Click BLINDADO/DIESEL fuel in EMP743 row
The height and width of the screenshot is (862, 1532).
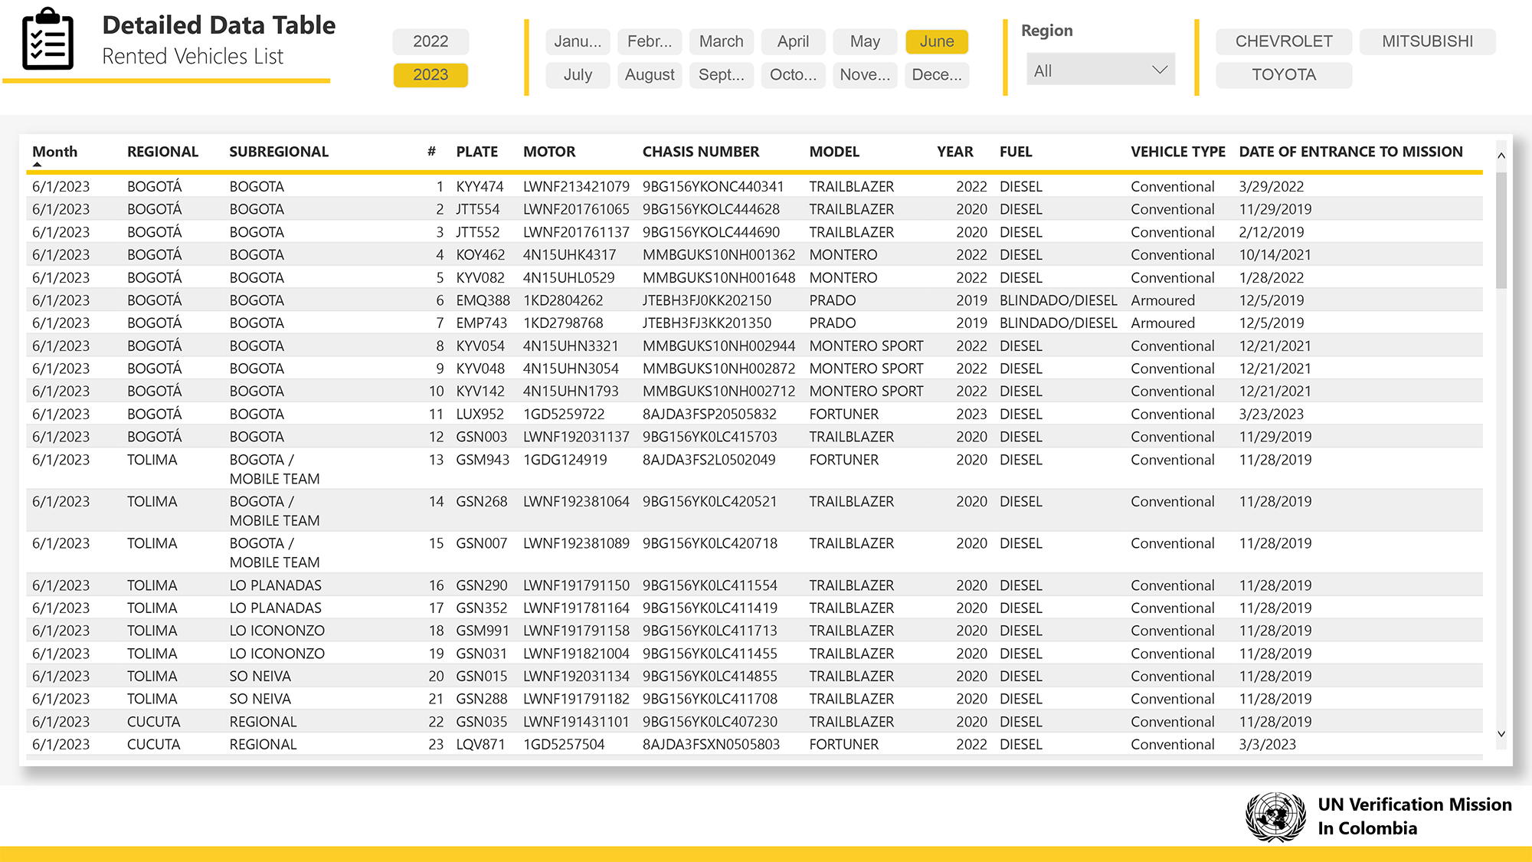(1058, 323)
